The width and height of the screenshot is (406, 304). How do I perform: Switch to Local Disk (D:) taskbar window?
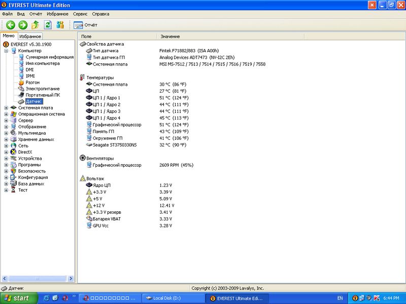coord(172,298)
